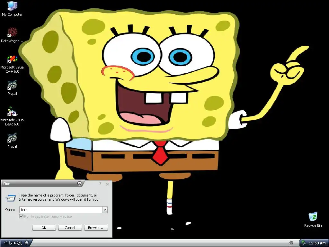Viewport: 329px width, 247px height.
Task: Click the 12:53 AM taskbar clock
Action: [x=317, y=243]
